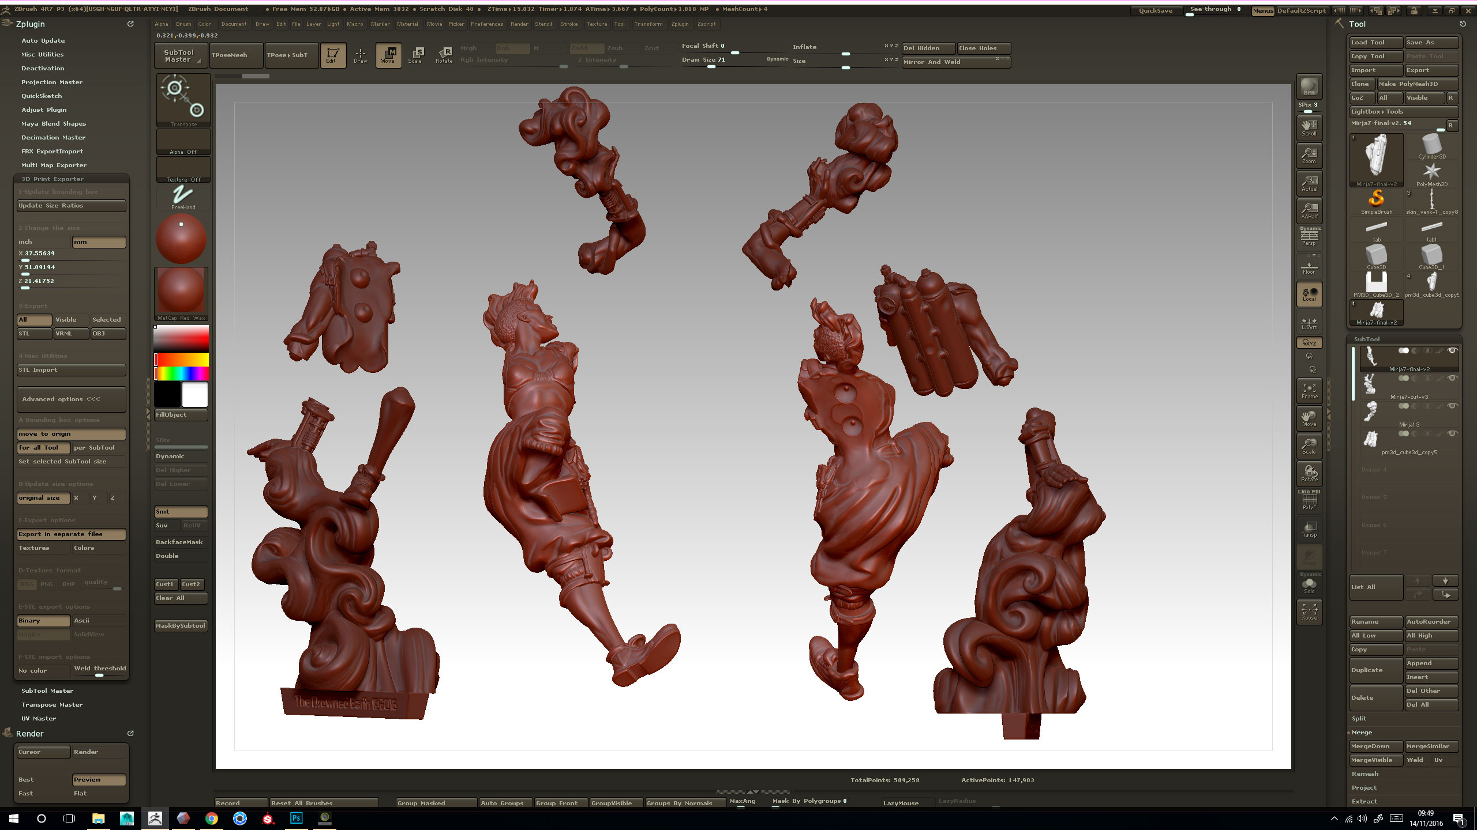This screenshot has height=830, width=1477.
Task: Select the white secondary color swatch
Action: 195,395
